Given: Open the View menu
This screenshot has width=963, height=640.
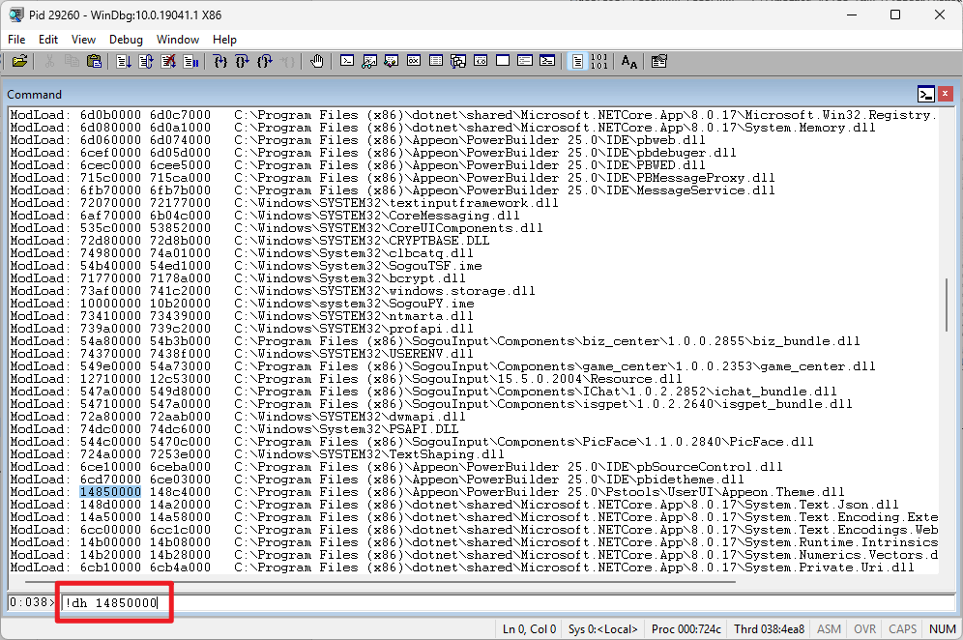Looking at the screenshot, I should (x=84, y=40).
